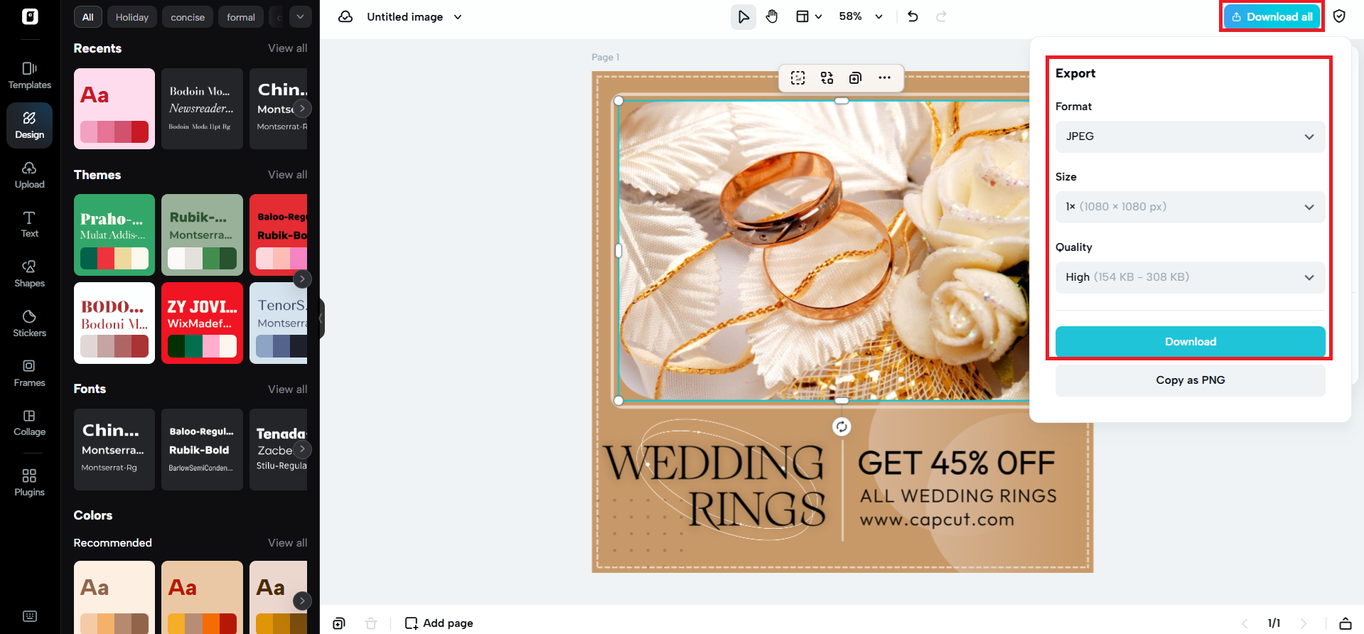
Task: Show next Recents items arrow
Action: 302,108
